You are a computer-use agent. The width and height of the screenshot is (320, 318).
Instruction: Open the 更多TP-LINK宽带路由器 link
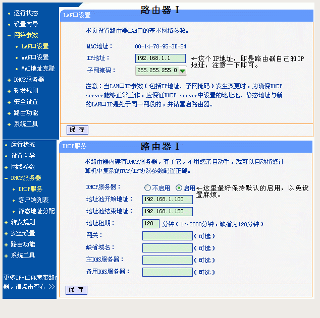[29, 282]
